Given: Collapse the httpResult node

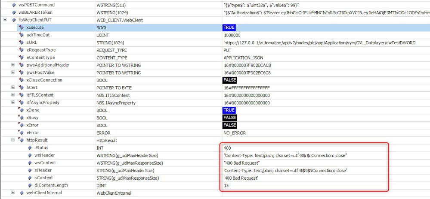Looking at the screenshot, I should coord(12,140).
